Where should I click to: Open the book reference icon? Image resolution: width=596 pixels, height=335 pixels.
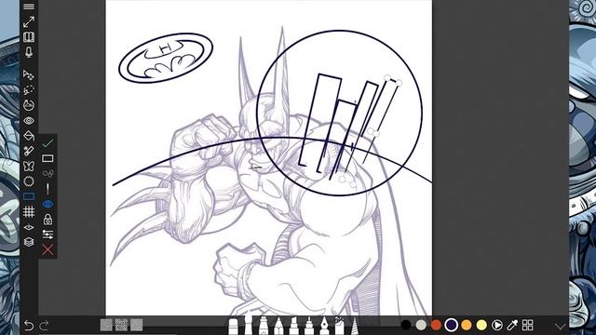coord(29,37)
